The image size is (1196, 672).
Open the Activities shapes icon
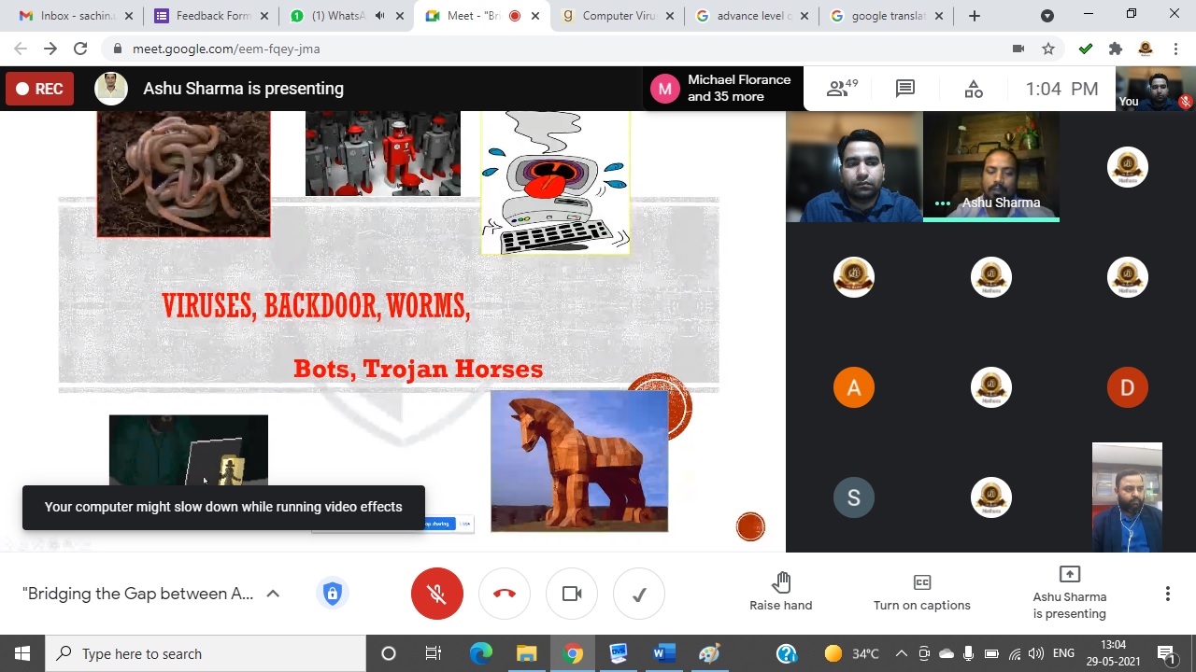pyautogui.click(x=974, y=89)
